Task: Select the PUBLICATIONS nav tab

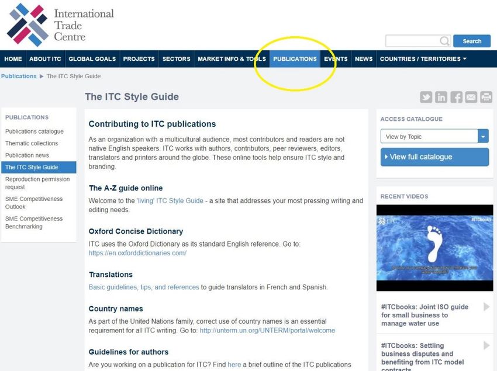Action: pyautogui.click(x=295, y=59)
